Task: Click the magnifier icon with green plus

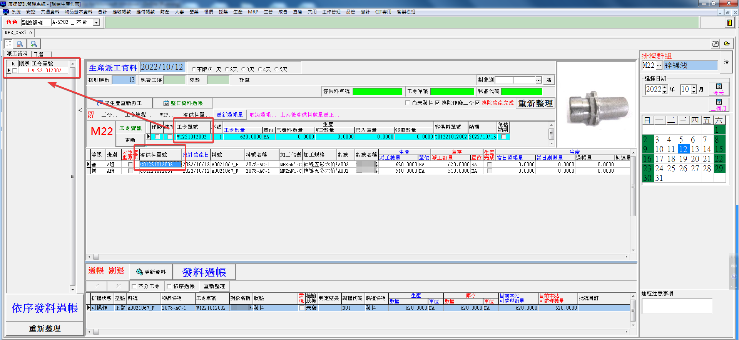Action: tap(34, 44)
